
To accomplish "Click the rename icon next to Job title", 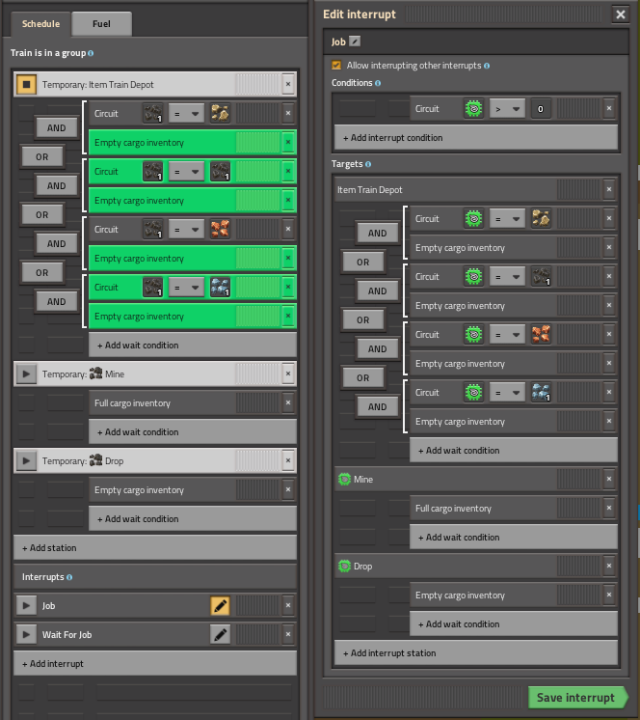I will pyautogui.click(x=356, y=42).
